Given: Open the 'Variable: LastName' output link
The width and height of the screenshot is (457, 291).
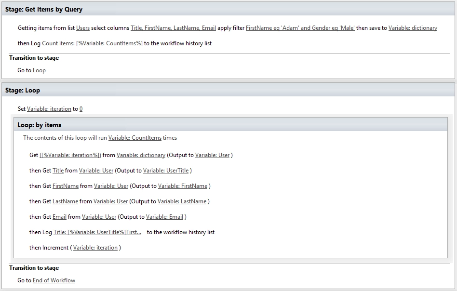Looking at the screenshot, I should (182, 201).
